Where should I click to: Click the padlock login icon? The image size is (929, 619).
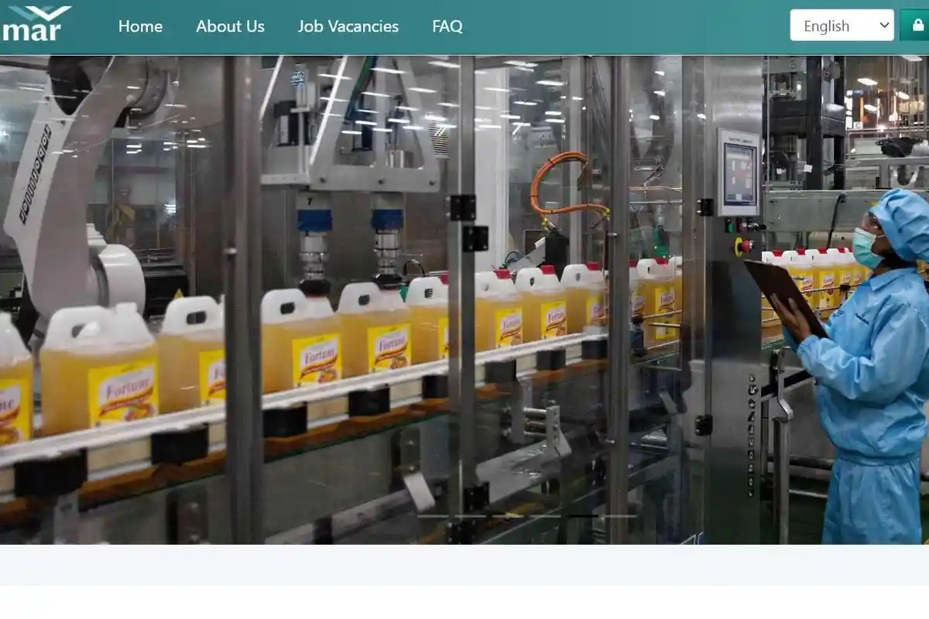[917, 25]
